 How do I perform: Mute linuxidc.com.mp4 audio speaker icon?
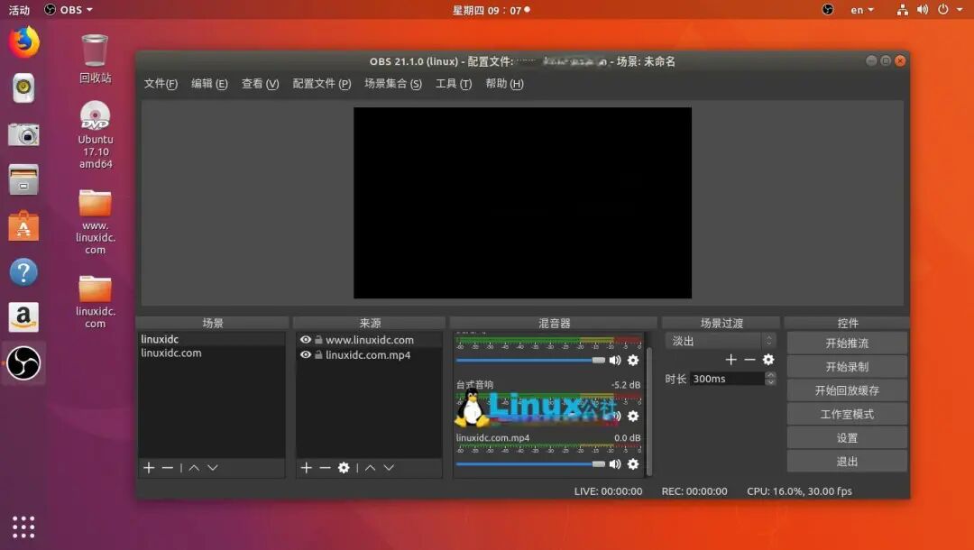tap(615, 463)
